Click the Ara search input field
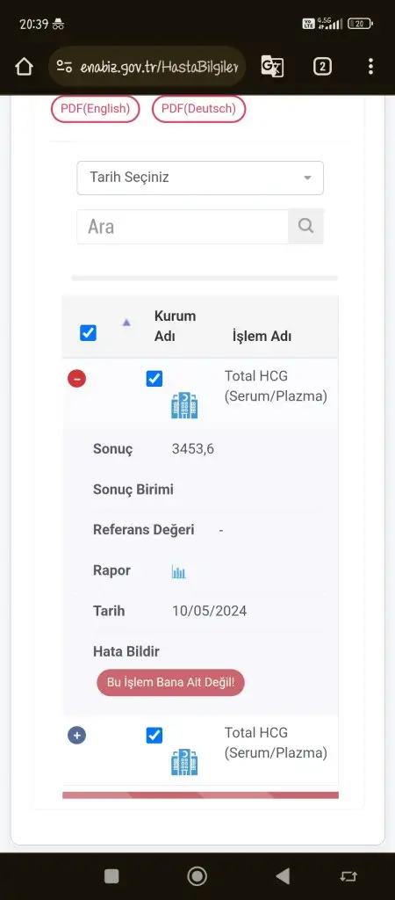Image resolution: width=395 pixels, height=900 pixels. [183, 226]
